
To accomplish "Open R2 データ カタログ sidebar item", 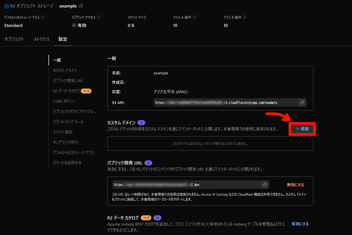I will point(66,91).
